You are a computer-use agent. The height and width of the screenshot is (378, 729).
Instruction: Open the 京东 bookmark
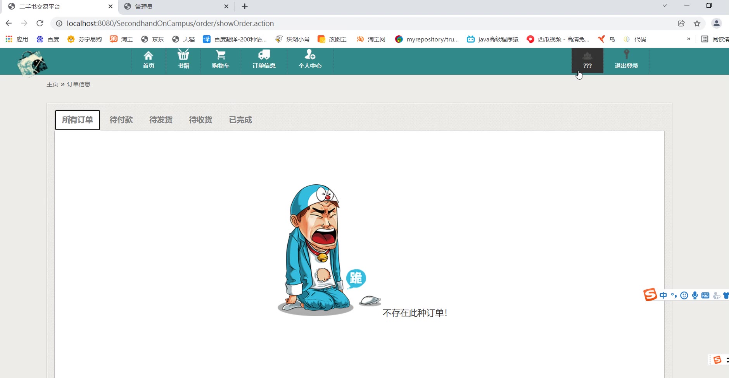pos(152,39)
